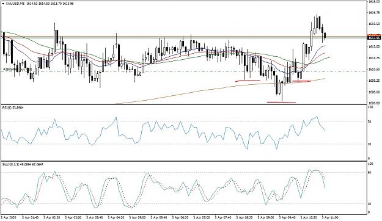Click the RSI 30 level label
Image resolution: width=382 pixels, height=221 pixels.
(370, 144)
